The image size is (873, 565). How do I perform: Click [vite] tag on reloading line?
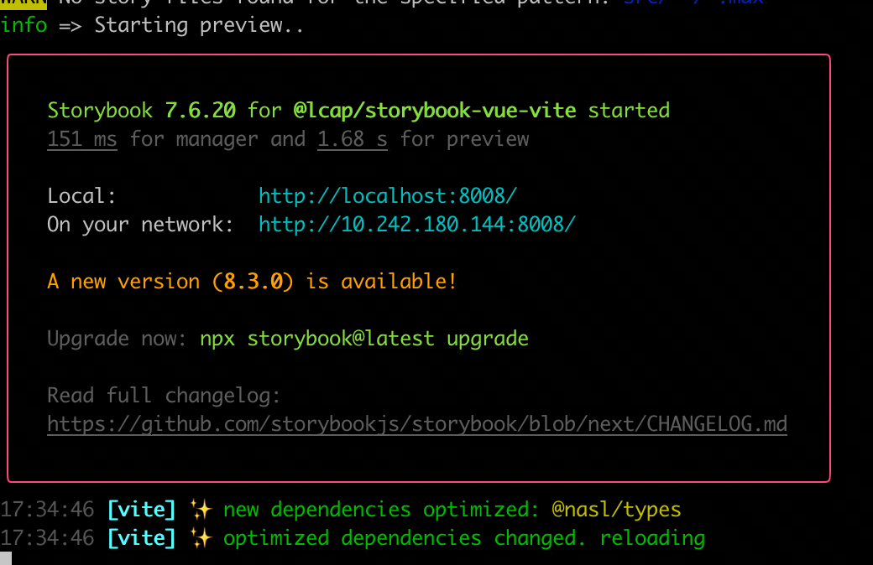(x=141, y=537)
